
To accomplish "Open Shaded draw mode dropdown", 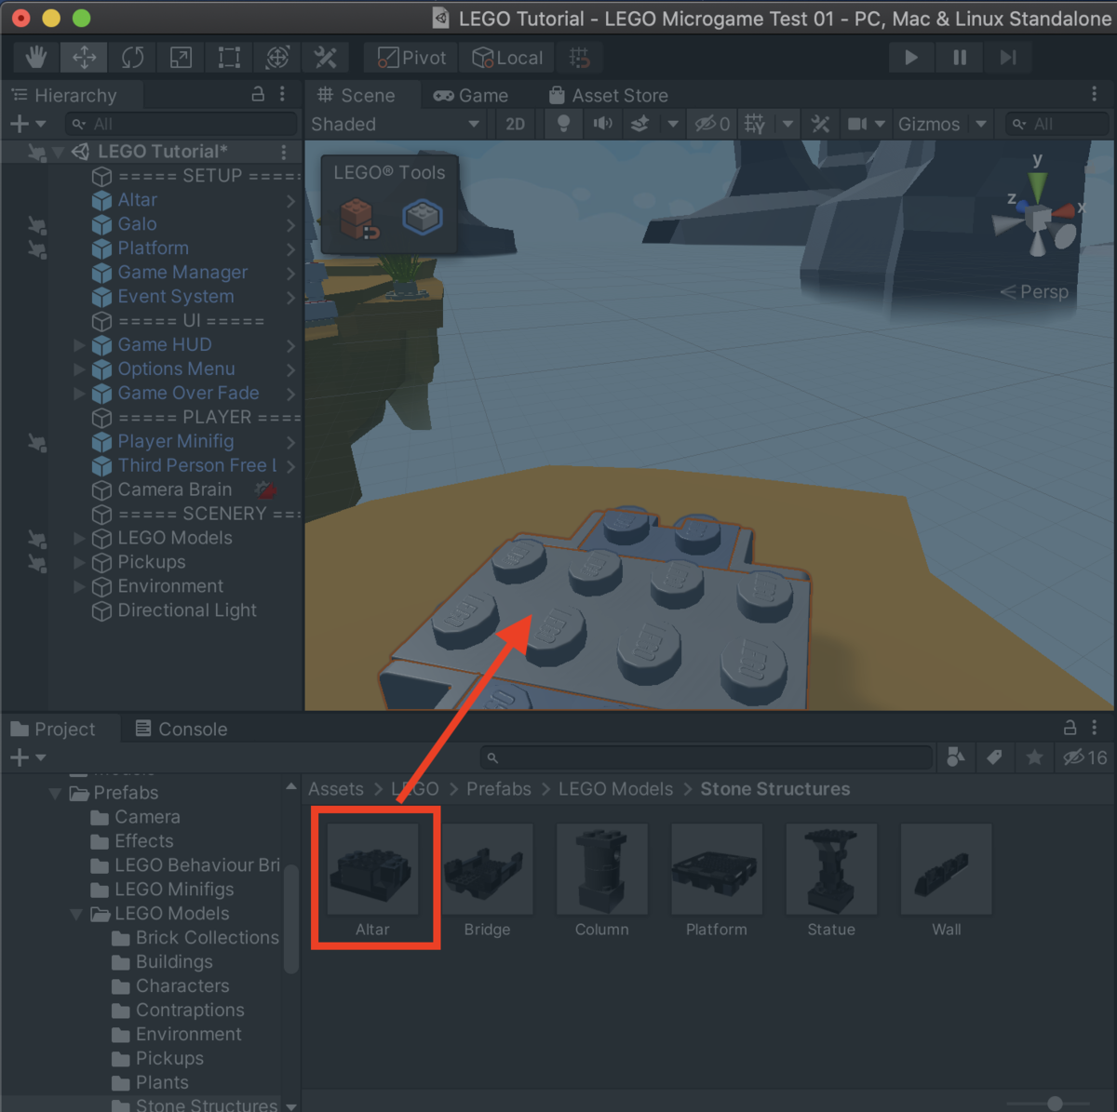I will [396, 124].
